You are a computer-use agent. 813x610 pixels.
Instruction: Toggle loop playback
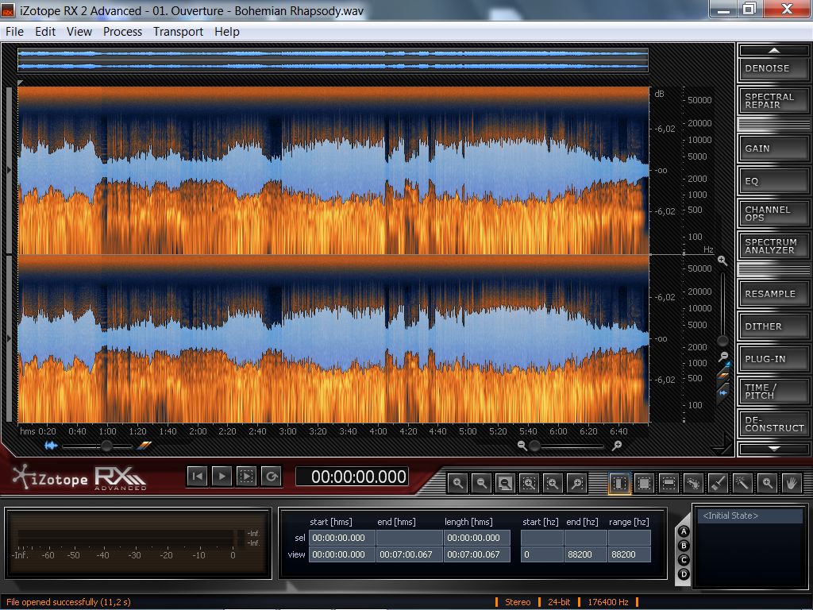point(272,476)
